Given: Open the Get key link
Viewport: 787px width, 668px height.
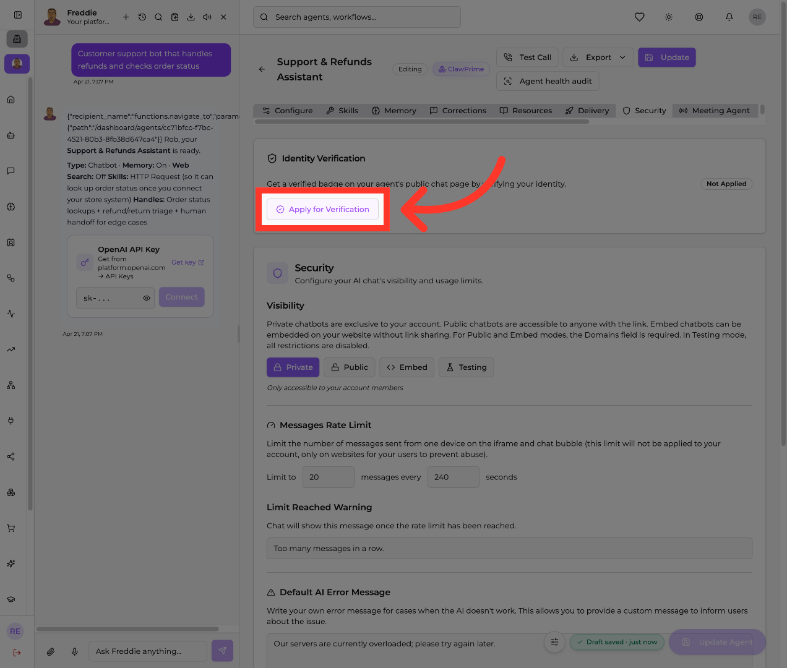Looking at the screenshot, I should click(x=188, y=262).
